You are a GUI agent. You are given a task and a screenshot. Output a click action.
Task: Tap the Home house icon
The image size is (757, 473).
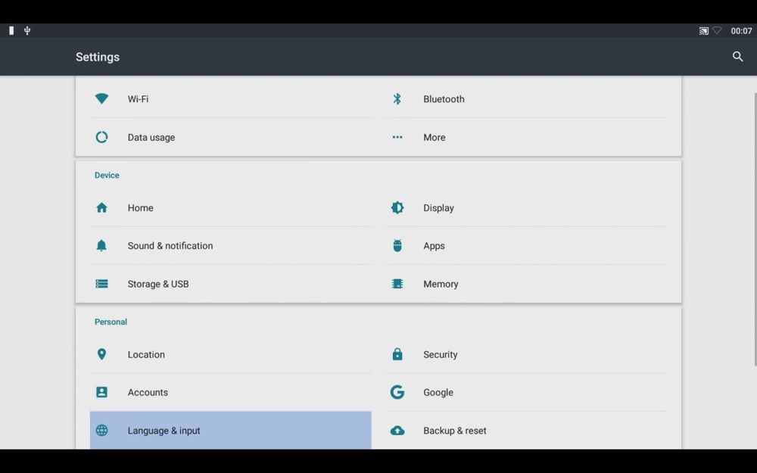click(101, 207)
